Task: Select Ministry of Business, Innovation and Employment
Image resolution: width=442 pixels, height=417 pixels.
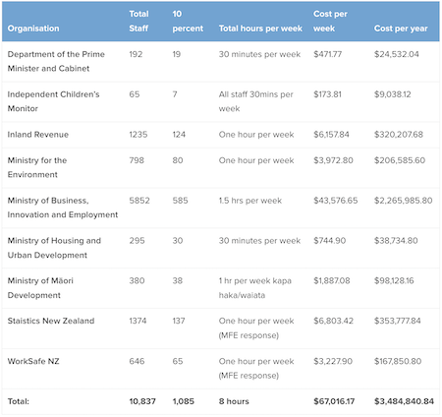Action: tap(63, 208)
